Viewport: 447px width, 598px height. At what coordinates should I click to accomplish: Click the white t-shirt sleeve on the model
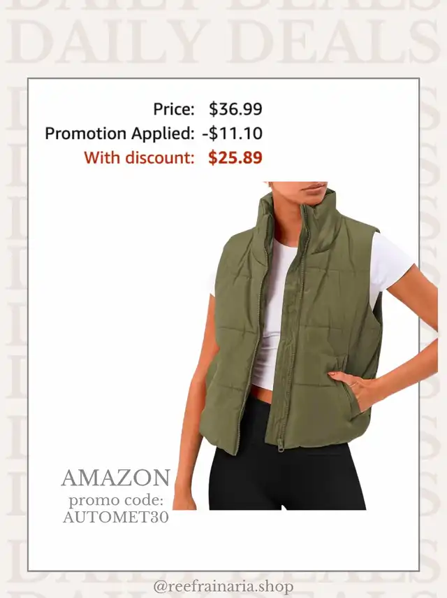pyautogui.click(x=392, y=267)
